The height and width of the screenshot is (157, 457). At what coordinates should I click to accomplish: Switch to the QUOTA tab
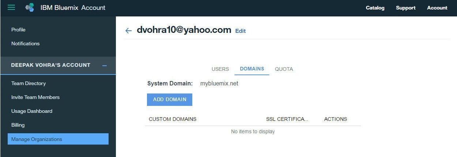284,69
